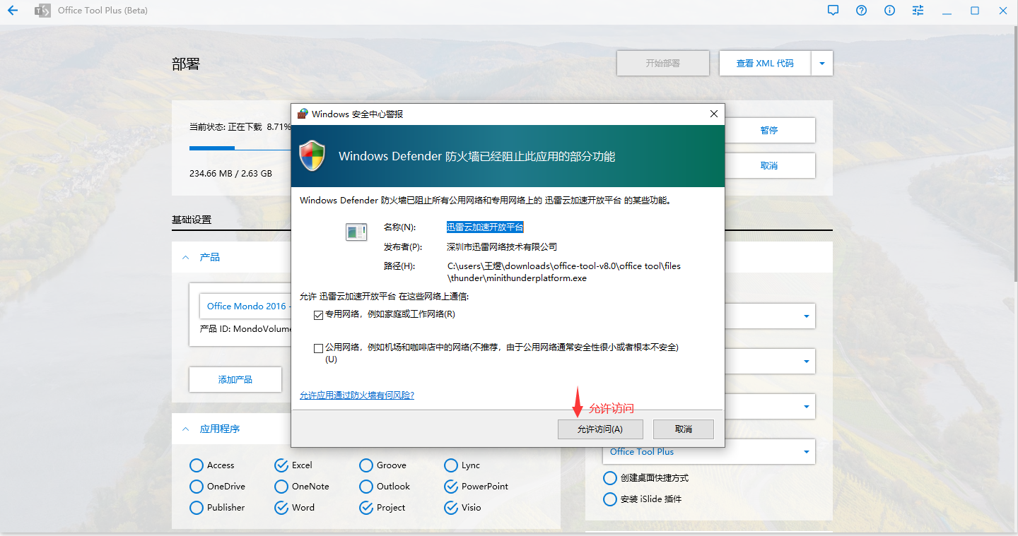The width and height of the screenshot is (1018, 536).
Task: Open the settings sliders icon
Action: point(918,11)
